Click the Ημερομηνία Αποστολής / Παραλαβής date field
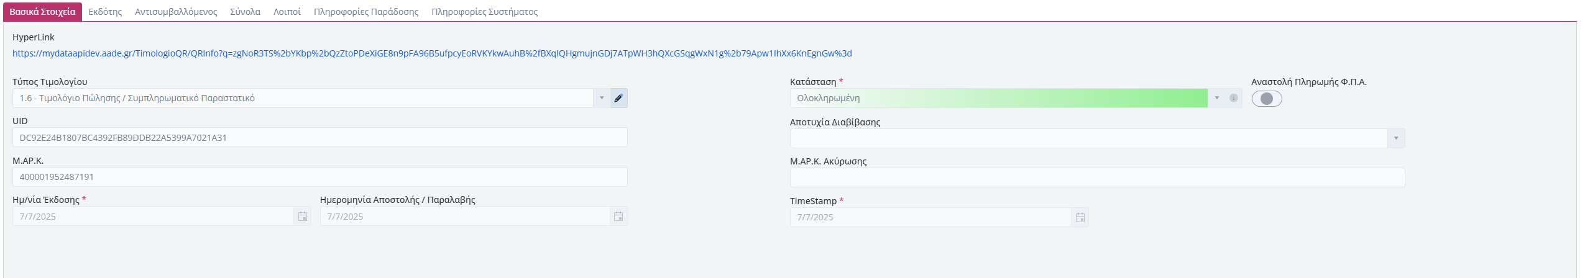 tap(465, 217)
